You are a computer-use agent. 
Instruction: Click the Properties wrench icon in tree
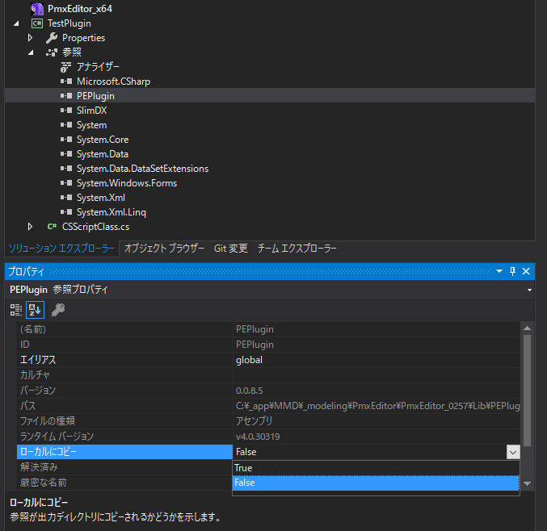coord(52,38)
